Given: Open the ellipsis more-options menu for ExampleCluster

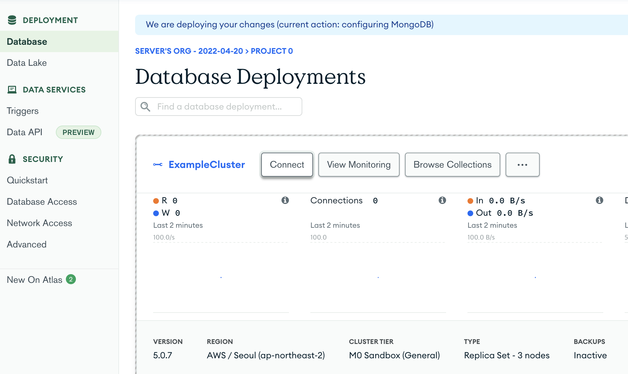Looking at the screenshot, I should click(x=522, y=165).
